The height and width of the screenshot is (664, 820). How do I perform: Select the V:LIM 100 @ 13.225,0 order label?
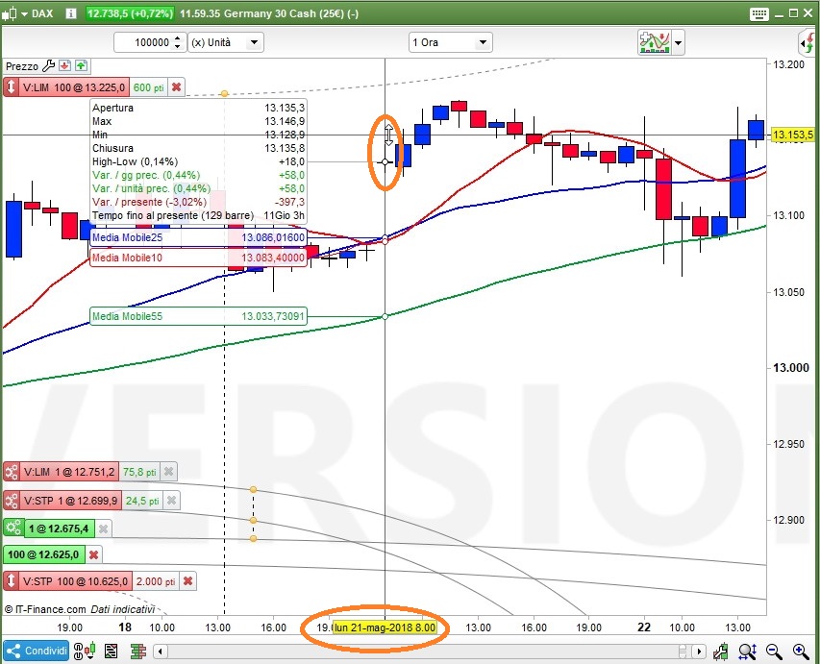[73, 87]
